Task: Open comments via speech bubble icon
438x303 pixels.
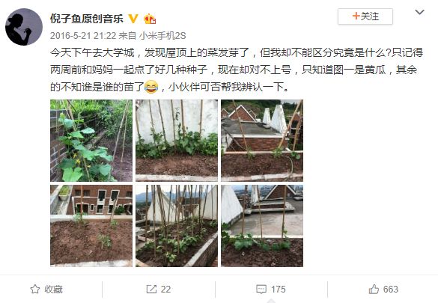Action: click(261, 290)
